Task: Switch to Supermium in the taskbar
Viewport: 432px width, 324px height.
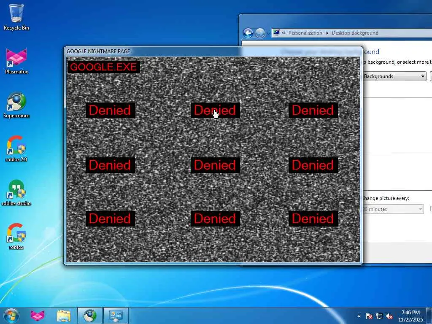Action: (90, 316)
